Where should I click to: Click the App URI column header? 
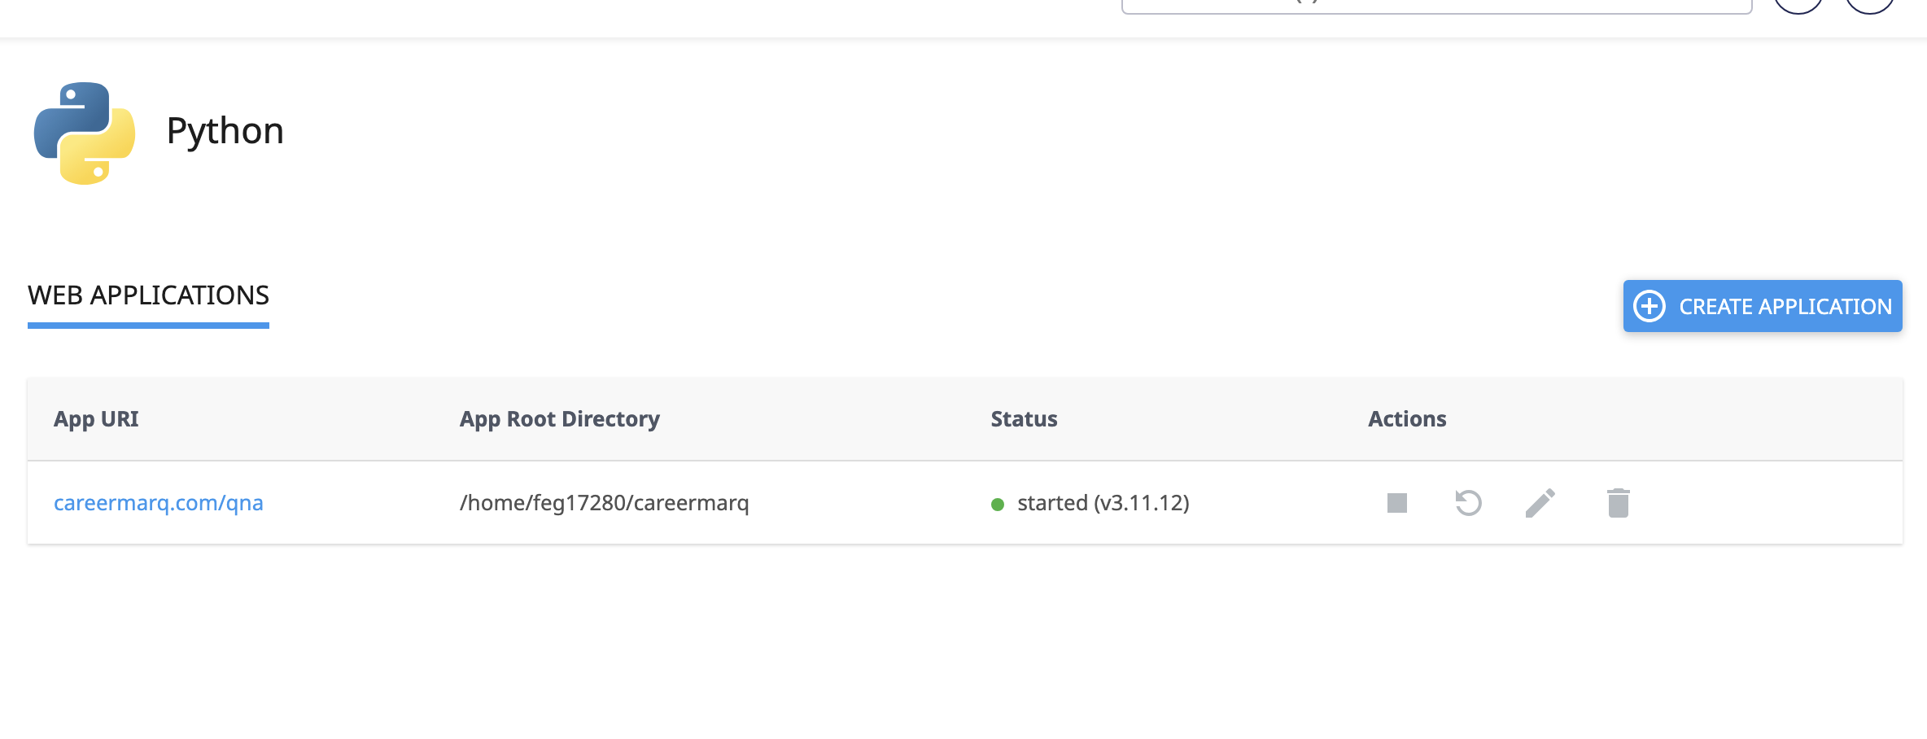[x=96, y=419]
